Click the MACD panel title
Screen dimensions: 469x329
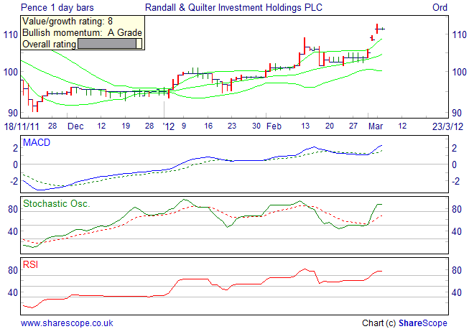click(37, 142)
